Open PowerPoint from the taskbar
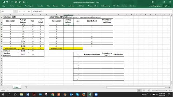The width and height of the screenshot is (173, 97). (59, 95)
